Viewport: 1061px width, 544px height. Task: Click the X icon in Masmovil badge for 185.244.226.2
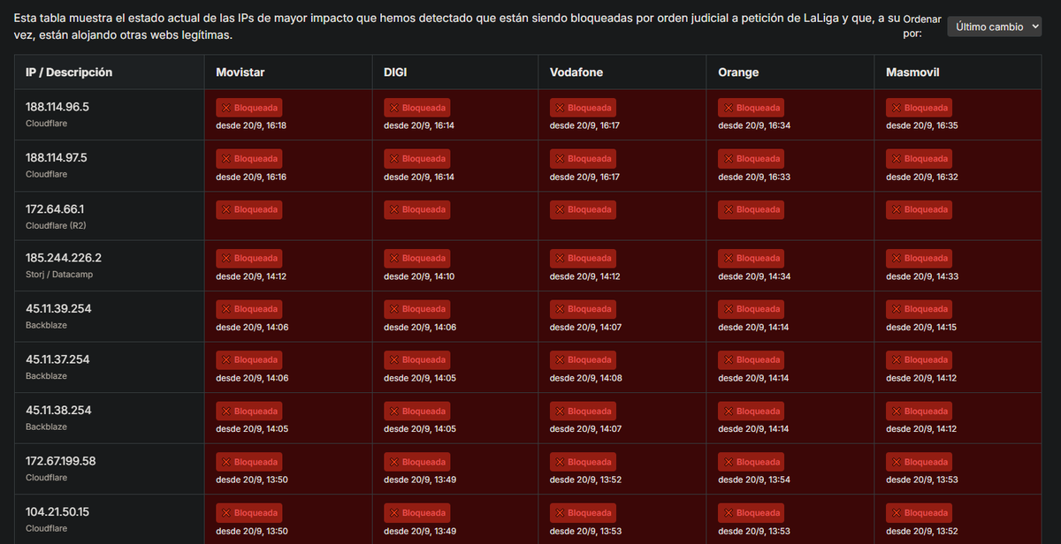click(x=896, y=259)
